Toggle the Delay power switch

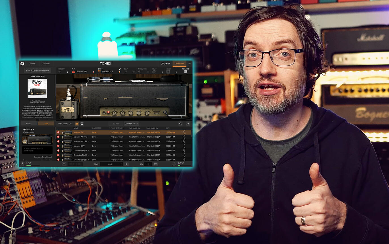pyautogui.click(x=162, y=72)
